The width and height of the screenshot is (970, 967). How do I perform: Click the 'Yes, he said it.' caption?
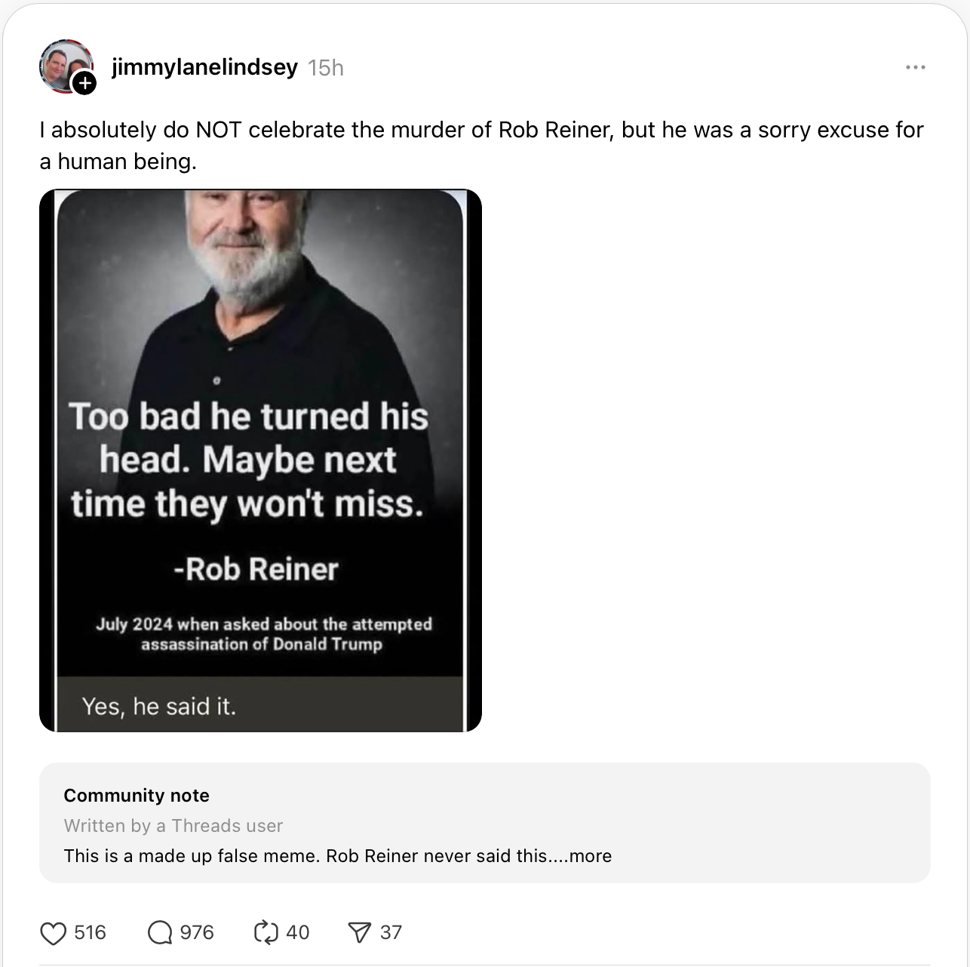159,707
